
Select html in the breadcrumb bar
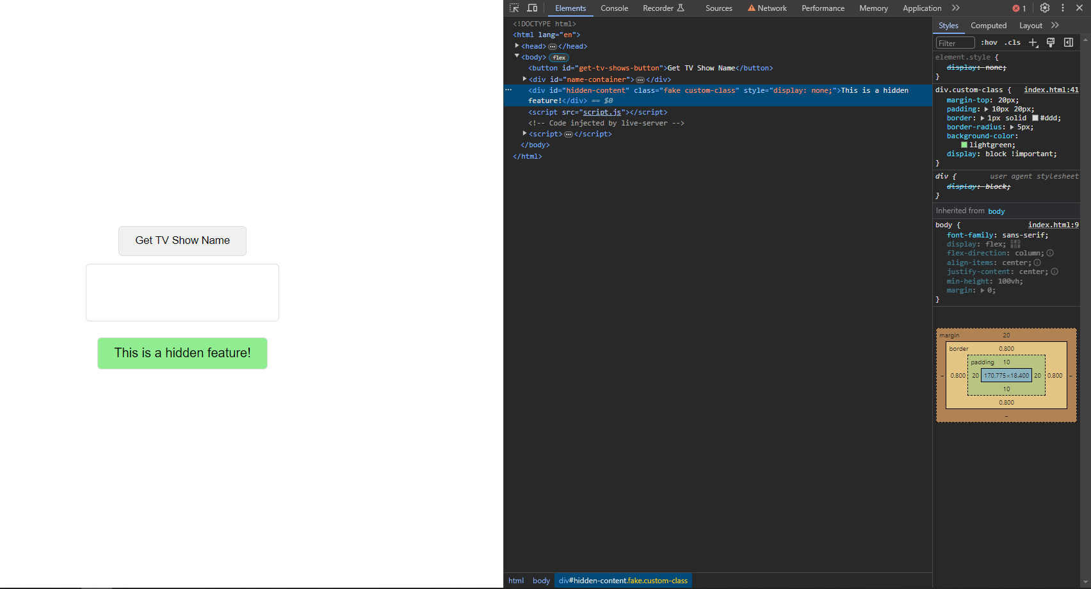516,581
